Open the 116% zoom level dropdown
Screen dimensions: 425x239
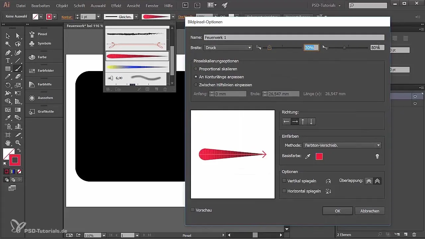(104, 235)
